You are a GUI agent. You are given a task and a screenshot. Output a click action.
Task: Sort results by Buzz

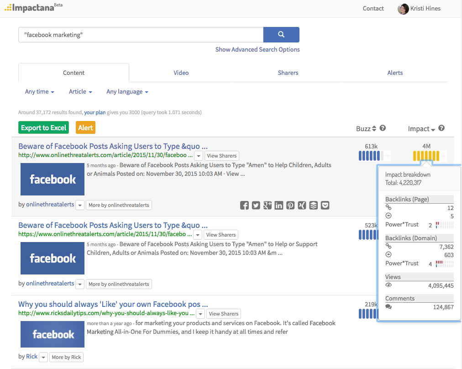pyautogui.click(x=366, y=129)
